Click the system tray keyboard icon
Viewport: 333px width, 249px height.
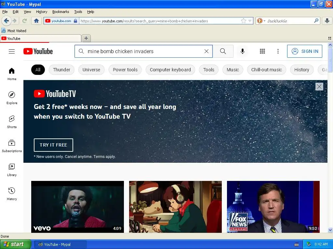pyautogui.click(x=297, y=244)
